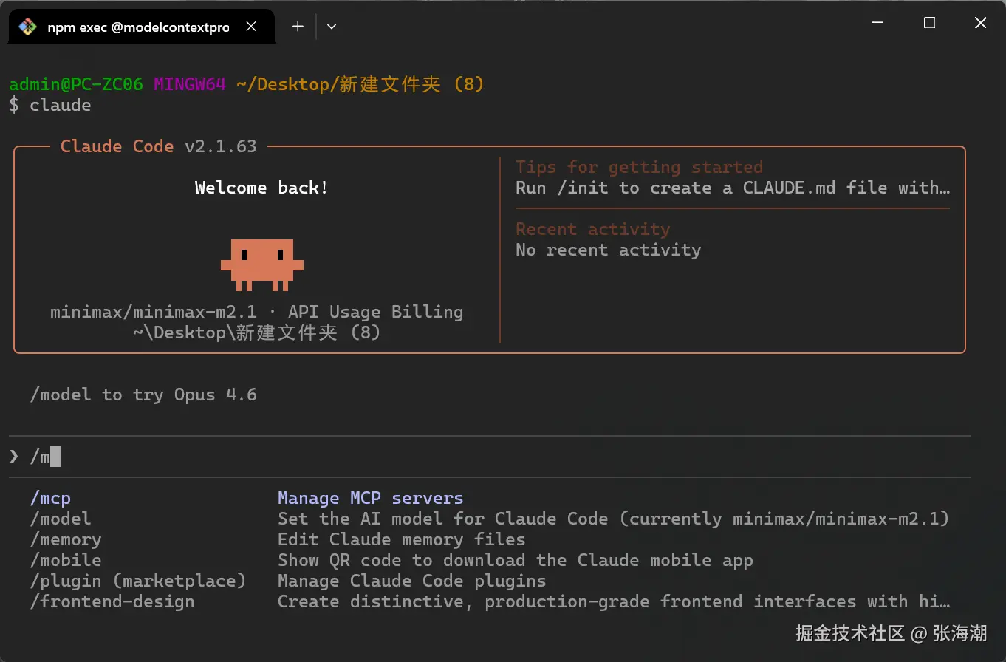1006x662 pixels.
Task: Select the /memory command suggestion
Action: [x=66, y=539]
